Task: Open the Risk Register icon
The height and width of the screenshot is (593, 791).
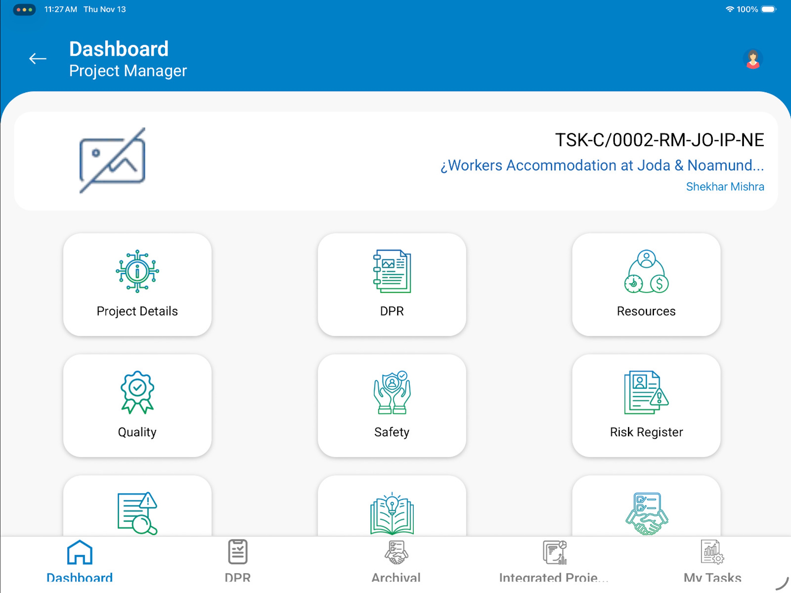Action: click(x=646, y=392)
